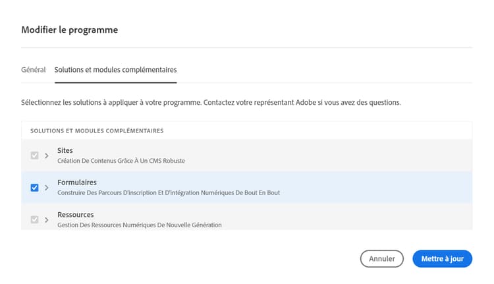Click the Sites description about CMS Robuste

click(121, 161)
